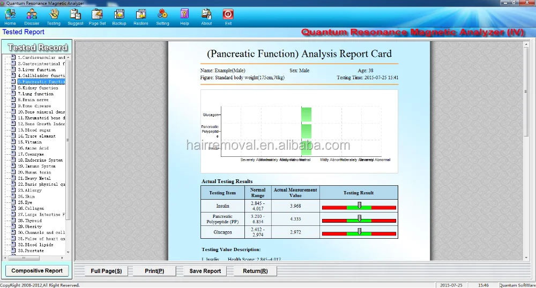Select highlighted Pancreatic function record

click(x=41, y=81)
